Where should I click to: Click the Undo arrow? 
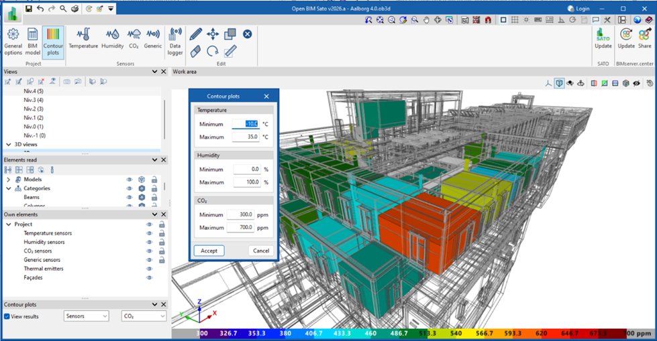pyautogui.click(x=40, y=8)
